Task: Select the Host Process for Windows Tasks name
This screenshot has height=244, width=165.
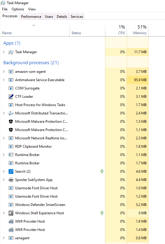Action: (x=40, y=105)
